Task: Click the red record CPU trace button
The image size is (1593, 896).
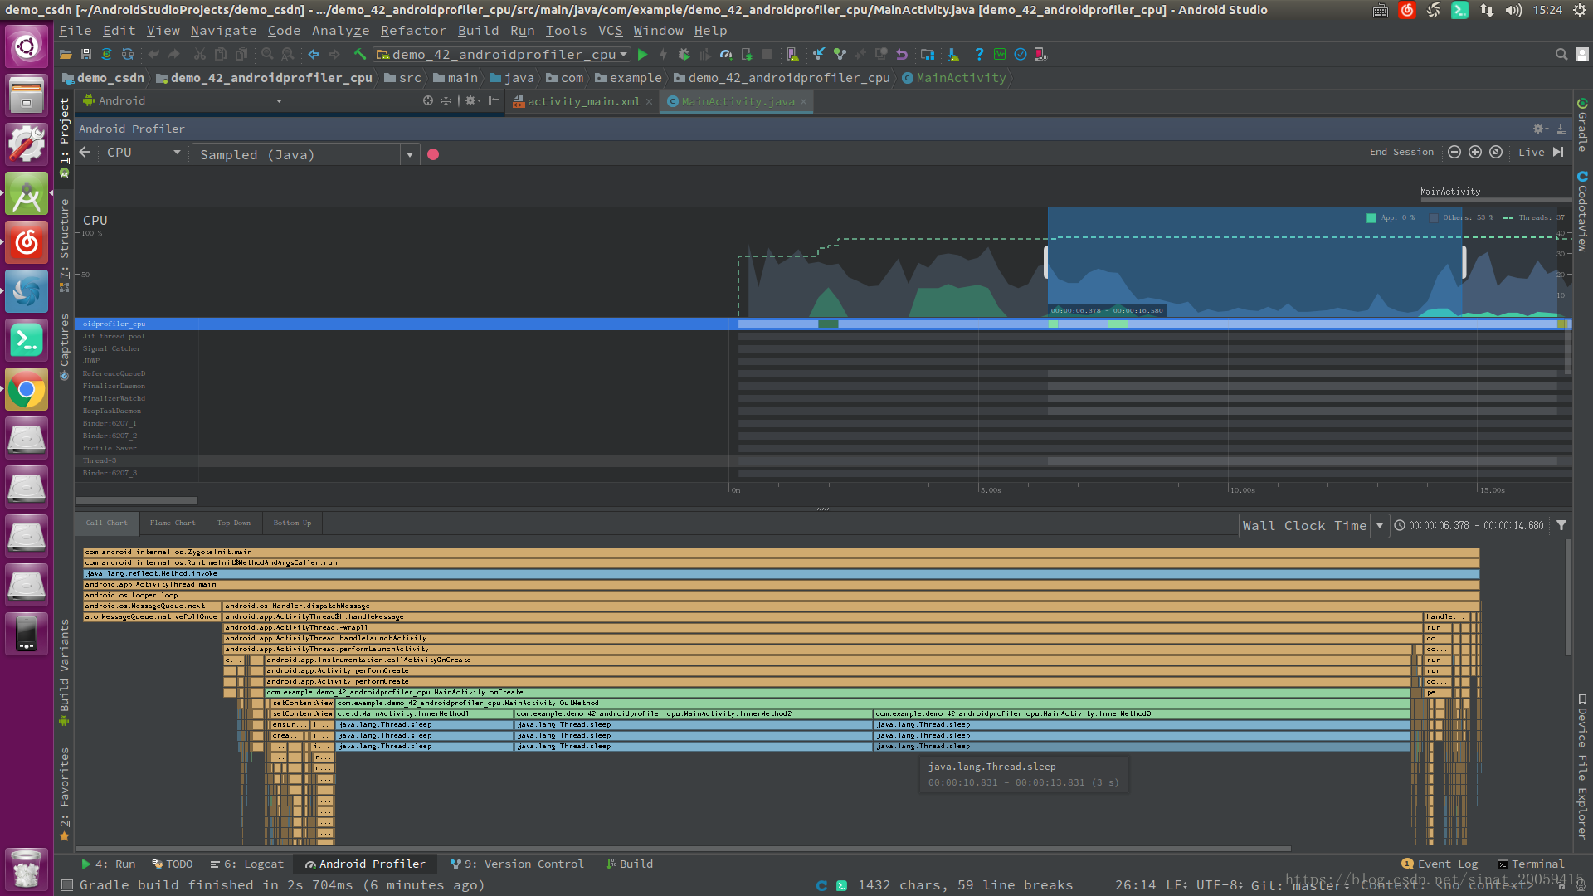Action: pos(433,154)
